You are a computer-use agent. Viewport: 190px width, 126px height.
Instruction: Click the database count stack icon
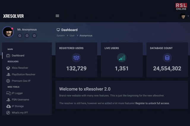(x=167, y=58)
